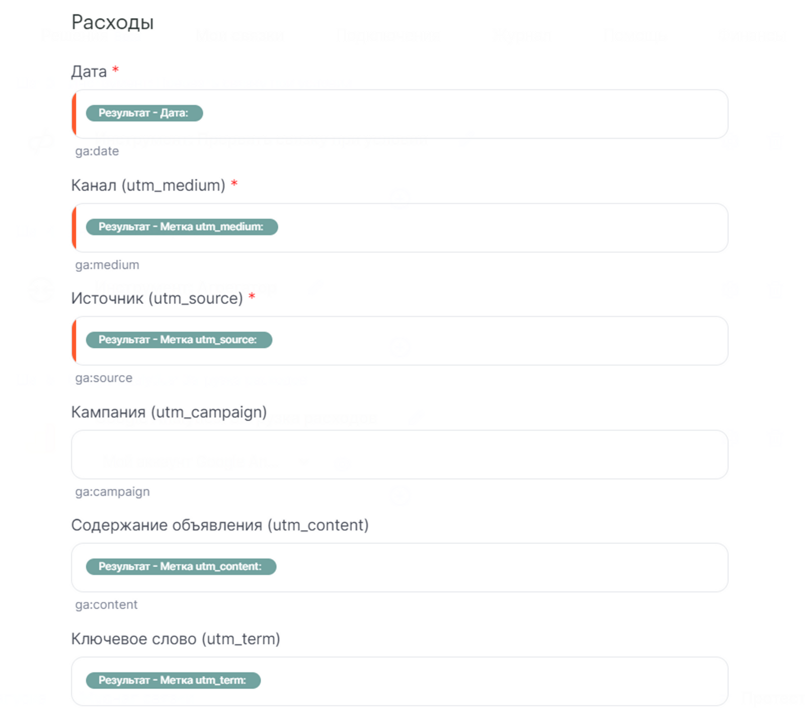This screenshot has height=711, width=805.
Task: Click the "Канал (utm_medium)" label
Action: coord(148,186)
